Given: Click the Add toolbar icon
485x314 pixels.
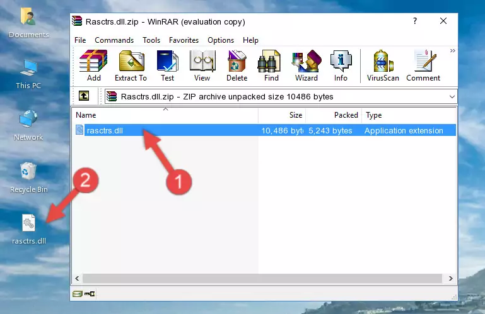Looking at the screenshot, I should pyautogui.click(x=93, y=65).
